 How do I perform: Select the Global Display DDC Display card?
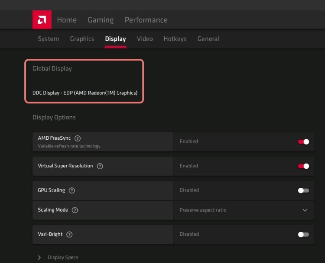coord(84,81)
